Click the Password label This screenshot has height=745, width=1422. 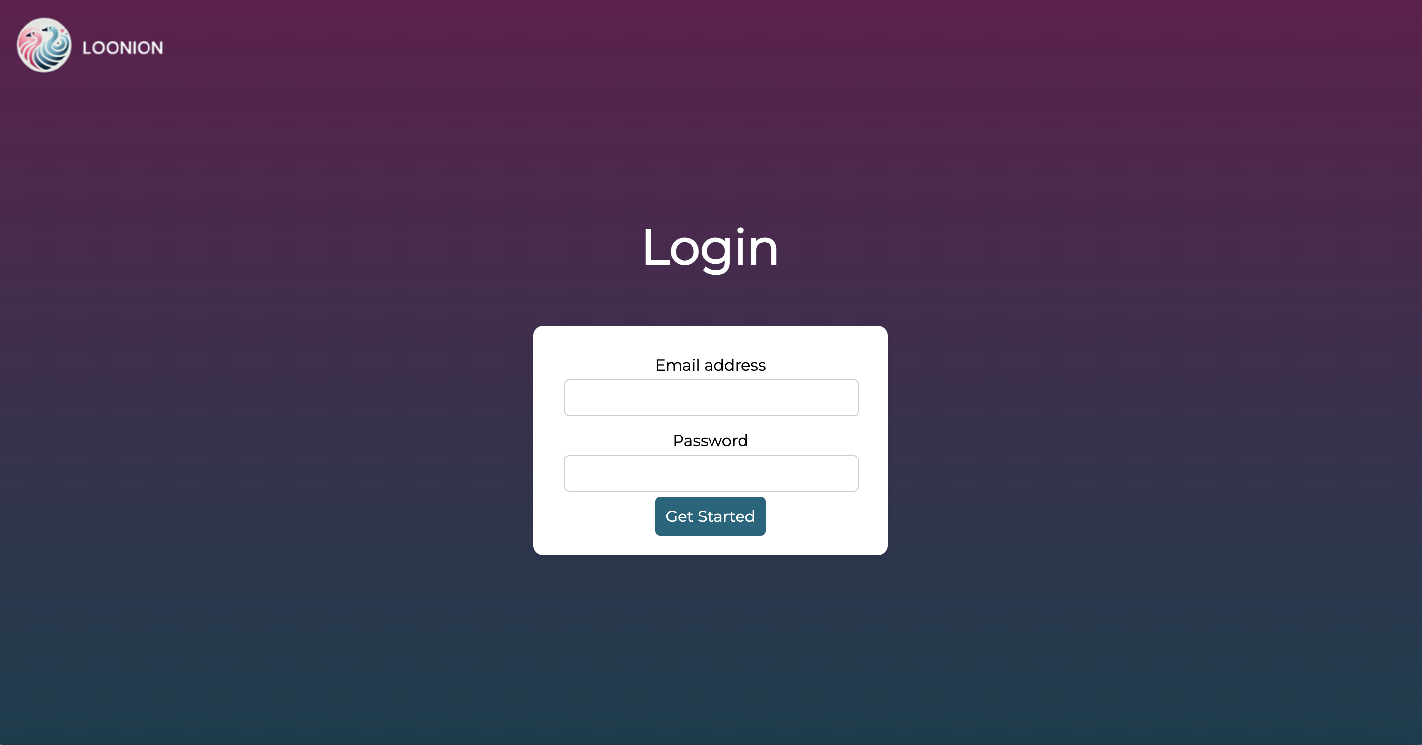point(710,440)
